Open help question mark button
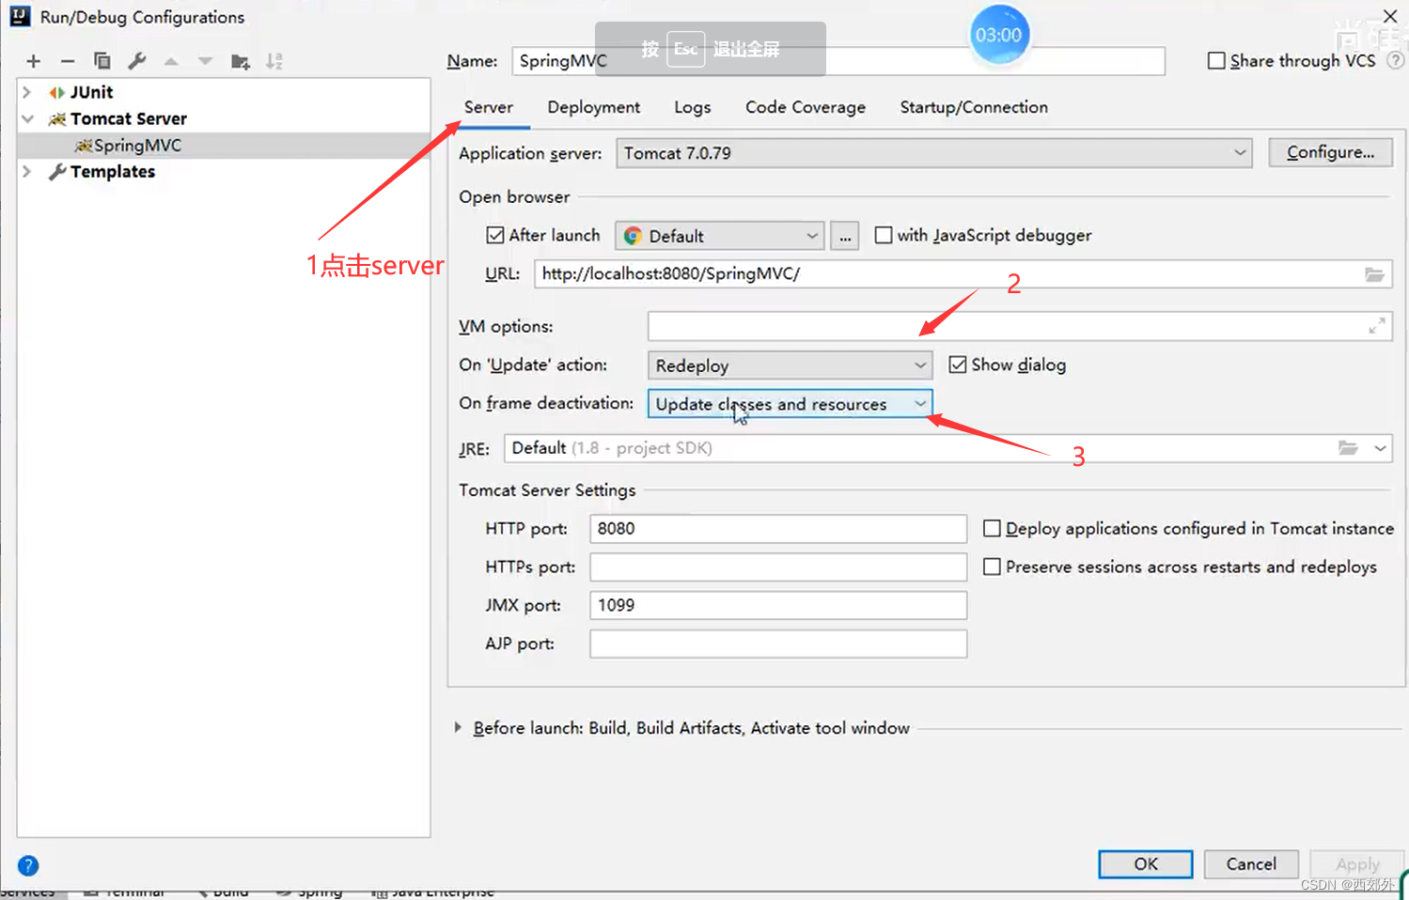The height and width of the screenshot is (900, 1409). pos(28,865)
